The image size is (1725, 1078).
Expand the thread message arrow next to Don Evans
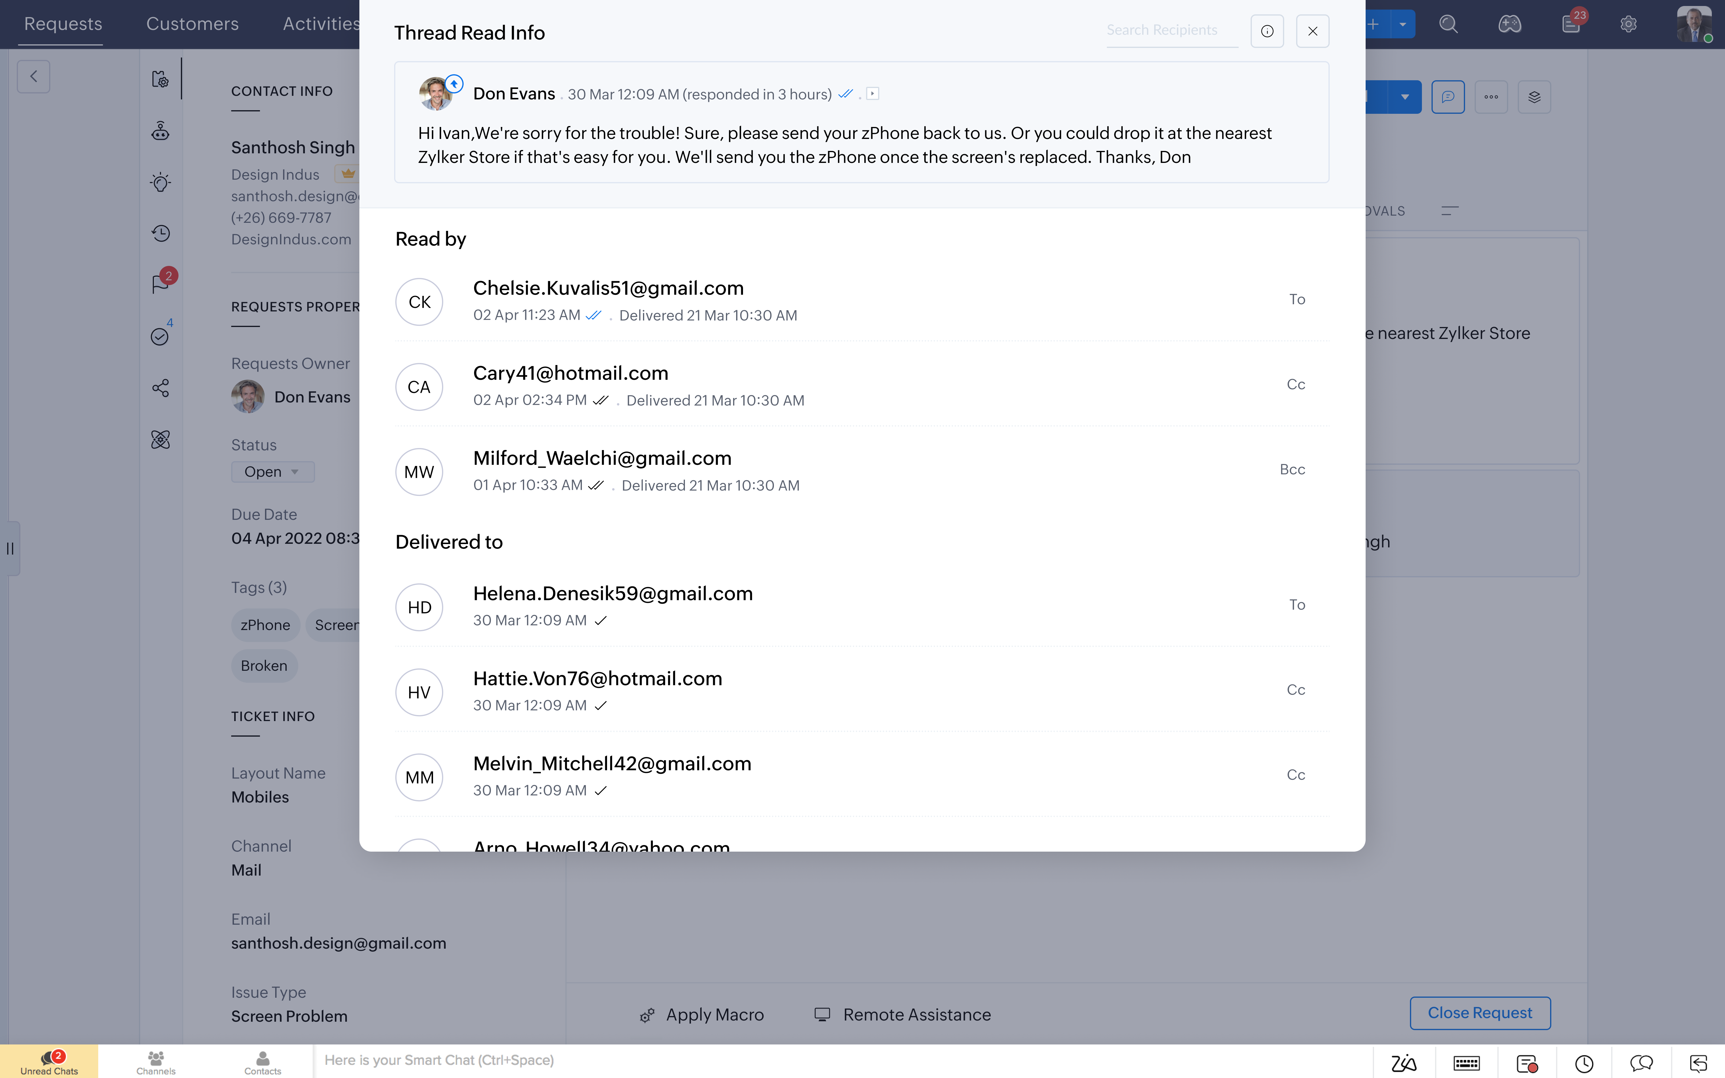coord(872,93)
